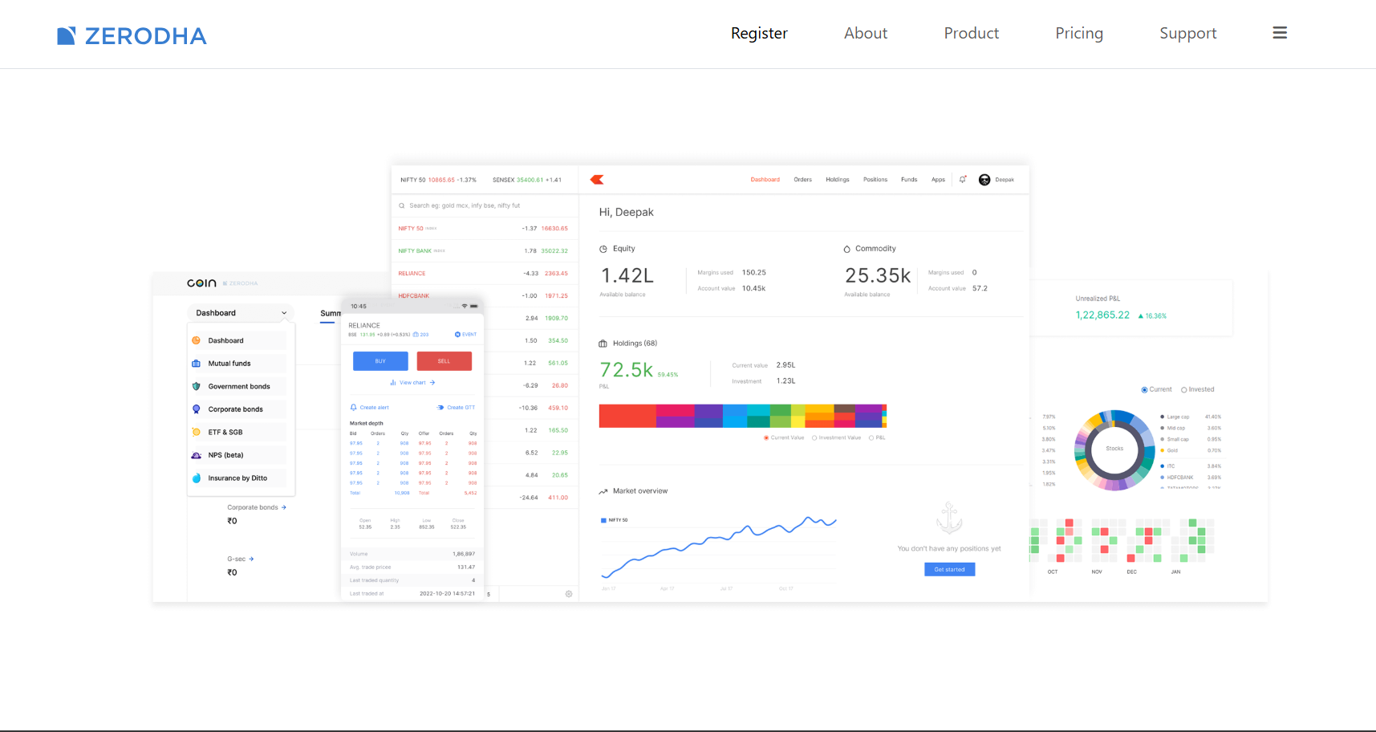
Task: Switch to Holdings tab in Kite
Action: pyautogui.click(x=837, y=180)
